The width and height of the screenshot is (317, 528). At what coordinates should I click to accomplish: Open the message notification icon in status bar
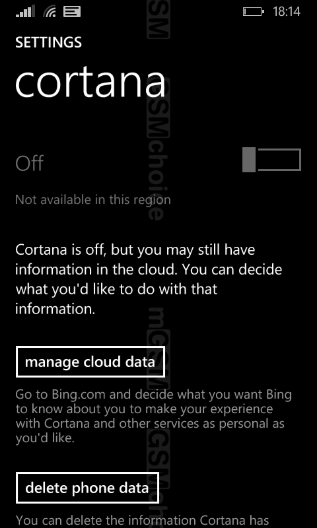[72, 12]
